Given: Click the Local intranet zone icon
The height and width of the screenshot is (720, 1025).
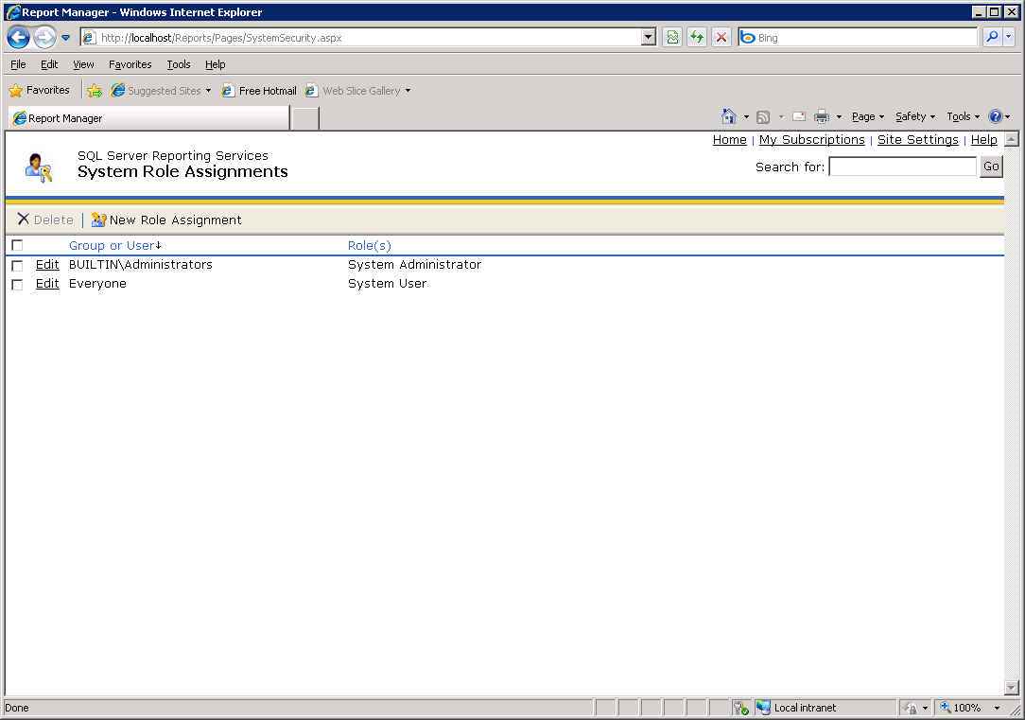Looking at the screenshot, I should click(x=763, y=708).
